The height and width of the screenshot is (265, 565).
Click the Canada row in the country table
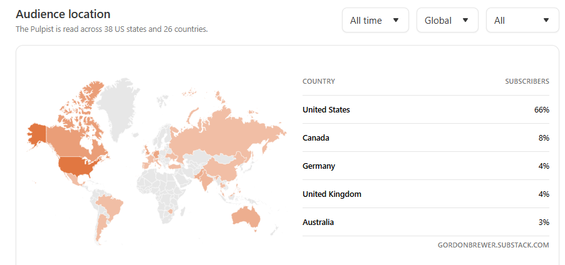(425, 137)
